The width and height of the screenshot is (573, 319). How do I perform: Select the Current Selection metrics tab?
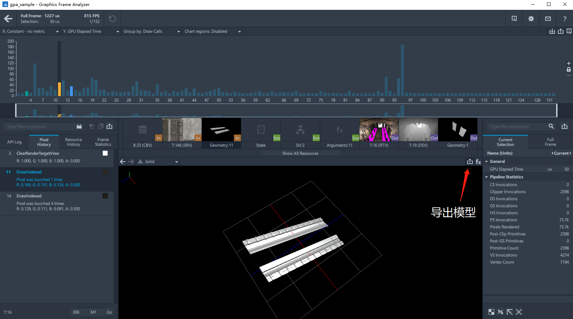click(x=505, y=142)
